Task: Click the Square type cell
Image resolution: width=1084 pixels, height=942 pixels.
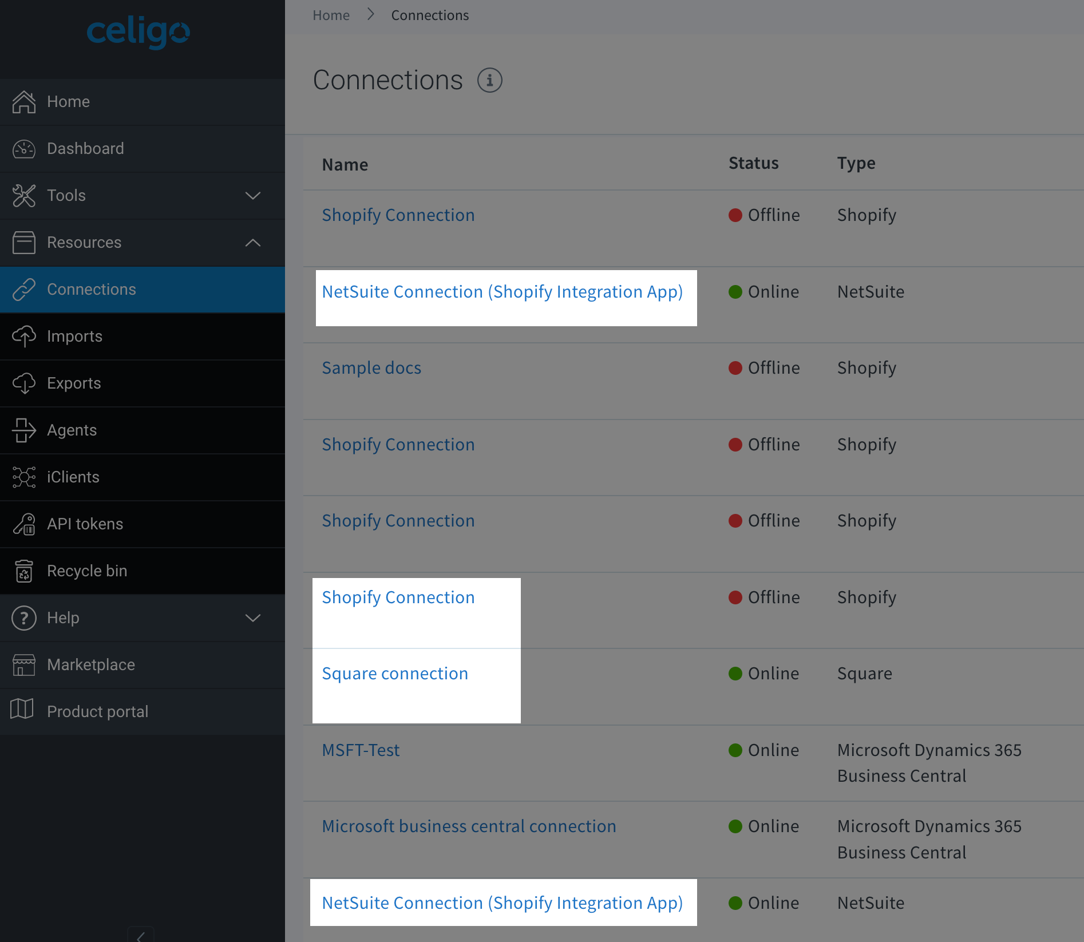Action: pyautogui.click(x=864, y=674)
